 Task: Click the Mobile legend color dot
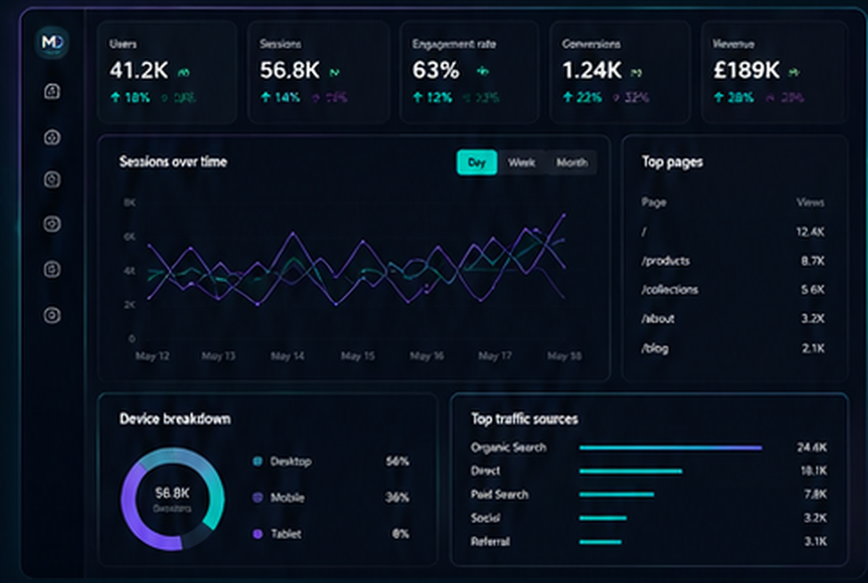pos(258,497)
